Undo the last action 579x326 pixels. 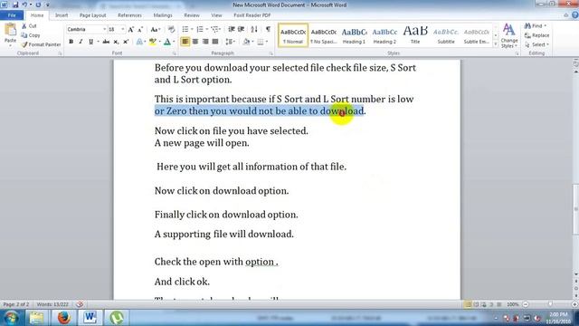click(24, 5)
